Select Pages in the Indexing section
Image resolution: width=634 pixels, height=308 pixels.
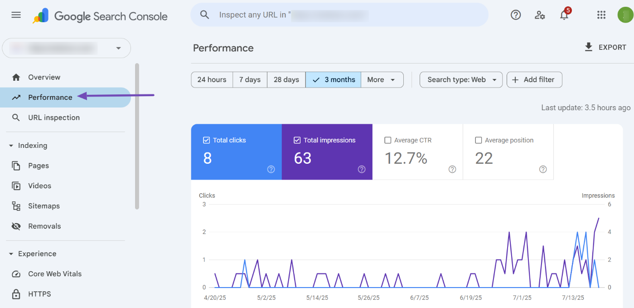[x=39, y=166]
